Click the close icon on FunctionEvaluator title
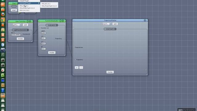The image size is (197, 111). [63, 21]
